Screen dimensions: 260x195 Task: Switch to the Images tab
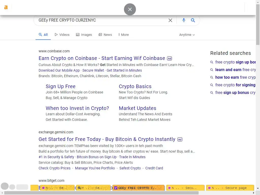pos(84,35)
